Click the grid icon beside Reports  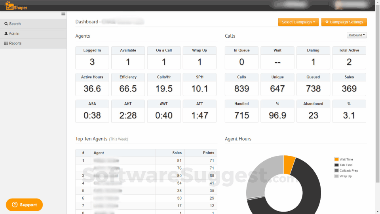click(x=6, y=43)
